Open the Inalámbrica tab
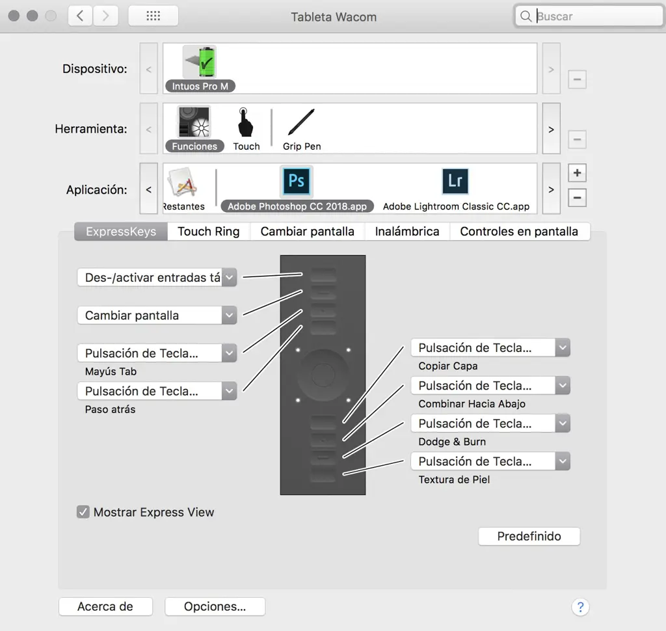Image resolution: width=666 pixels, height=631 pixels. point(407,231)
